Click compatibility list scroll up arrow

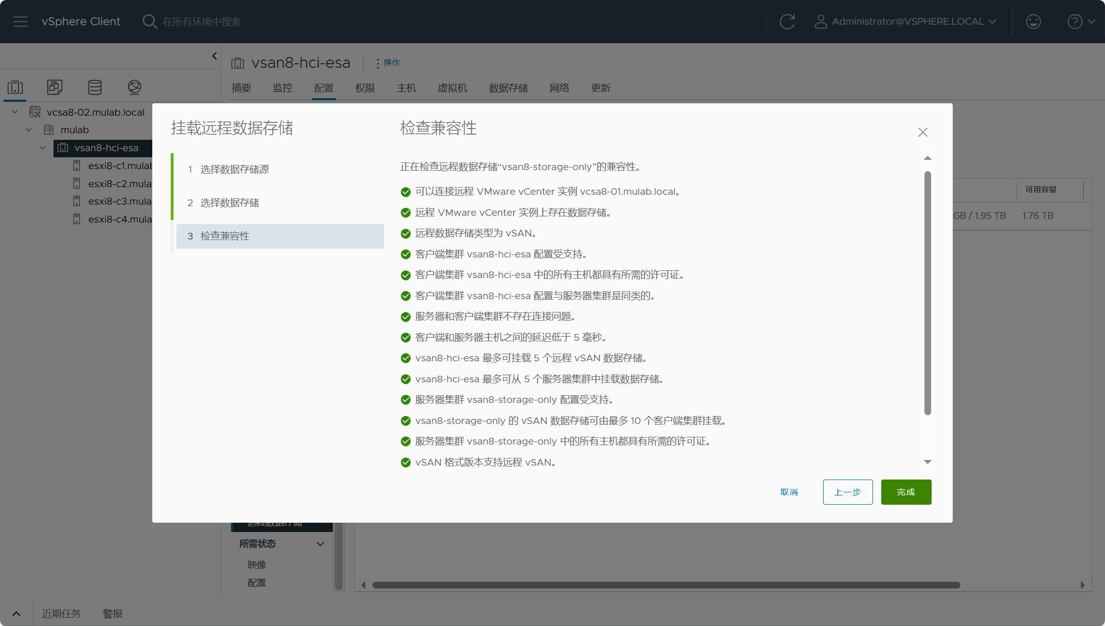(928, 158)
